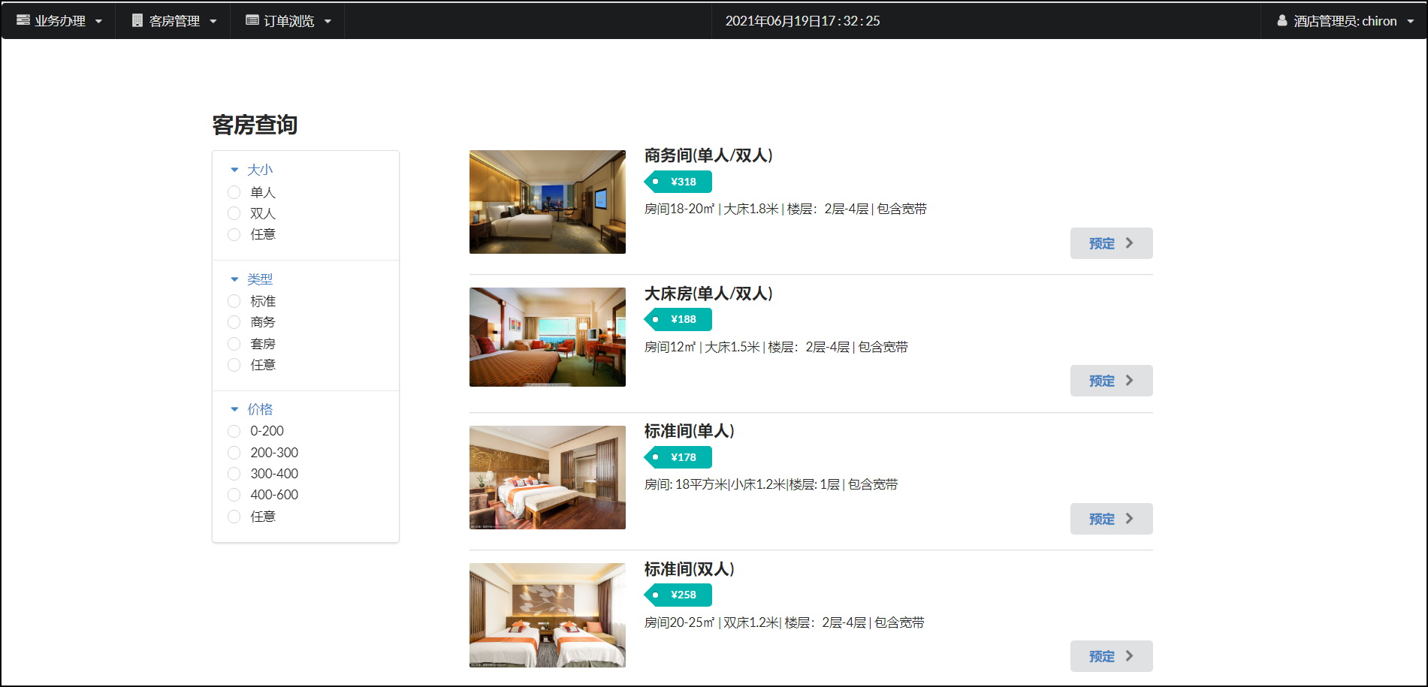1428x687 pixels.
Task: Click the building icon beside 客房管理
Action: tap(137, 20)
